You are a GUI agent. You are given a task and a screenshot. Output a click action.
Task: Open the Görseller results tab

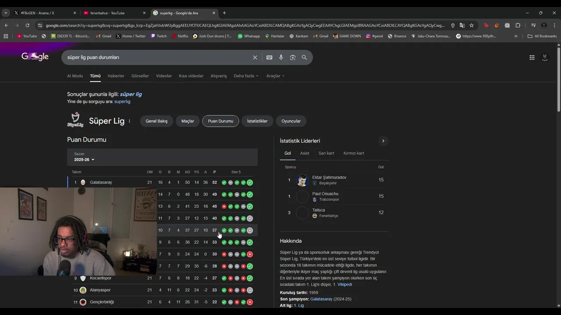[140, 76]
